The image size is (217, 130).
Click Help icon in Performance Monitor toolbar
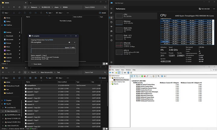[128, 73]
